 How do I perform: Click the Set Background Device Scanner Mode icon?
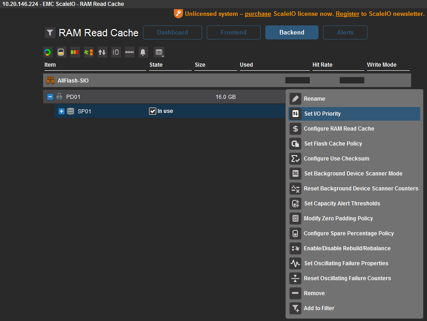click(x=295, y=173)
